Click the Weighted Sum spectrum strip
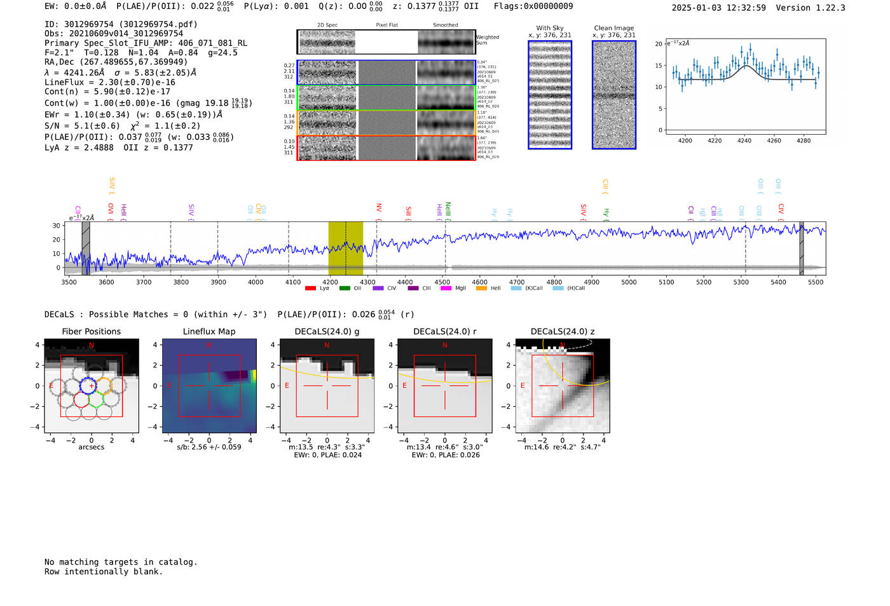The image size is (890, 606). (x=387, y=42)
